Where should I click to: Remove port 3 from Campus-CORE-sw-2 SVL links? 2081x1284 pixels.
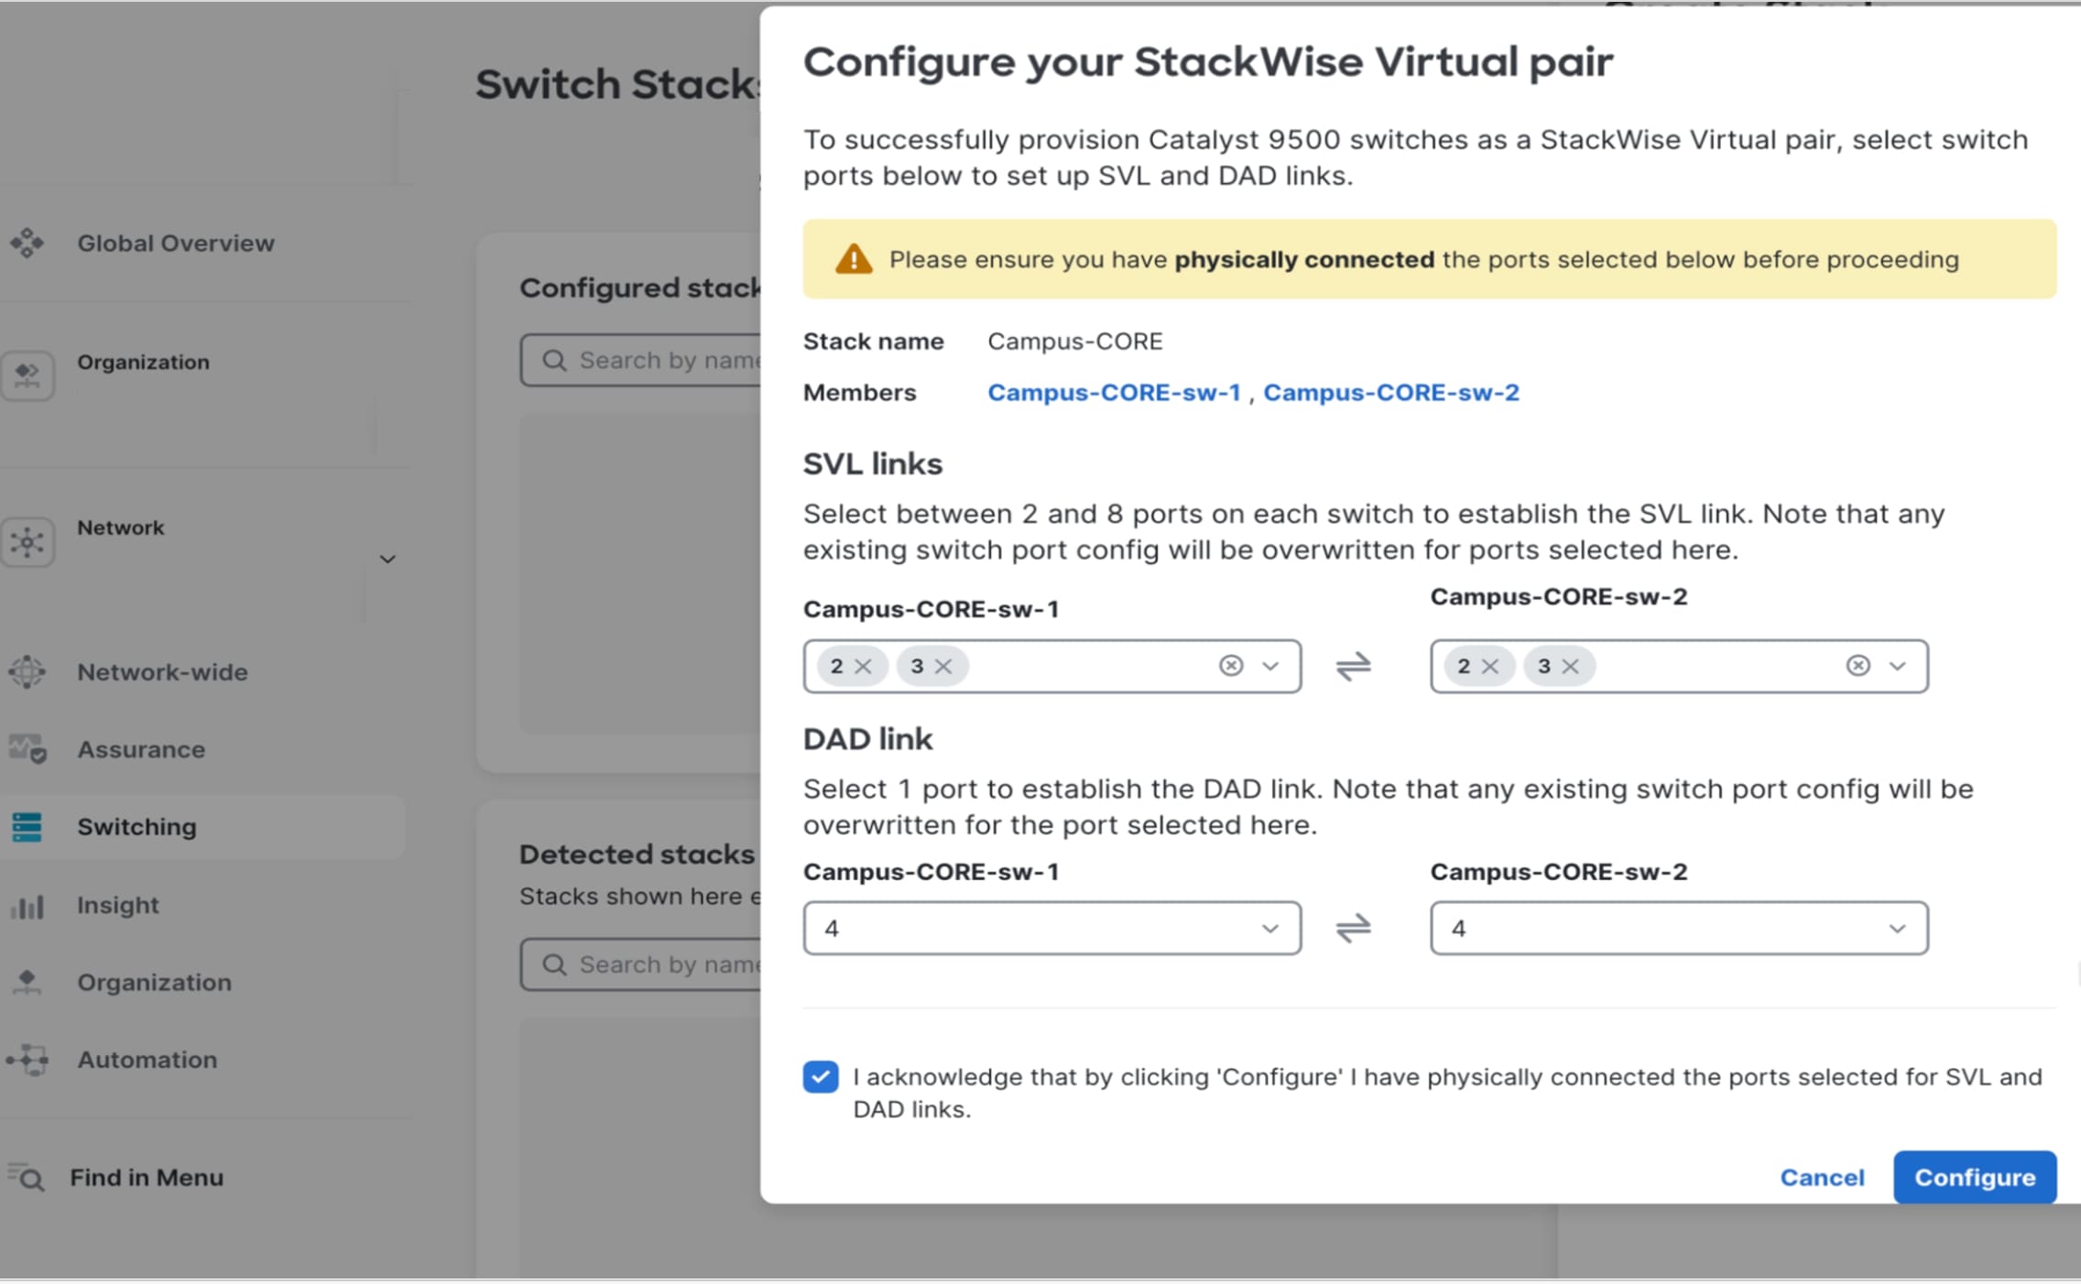1570,667
